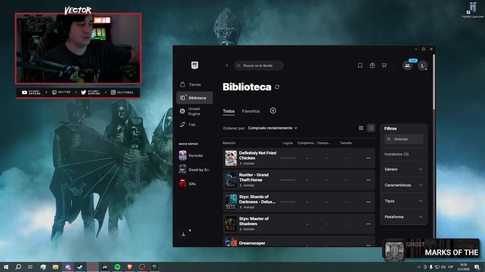The image size is (485, 272).
Task: Sort by the Tamaño column header
Action: 346,143
